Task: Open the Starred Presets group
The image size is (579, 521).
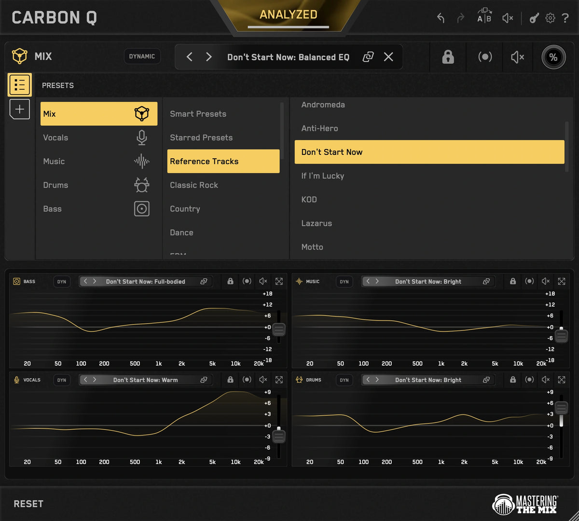Action: pos(223,137)
